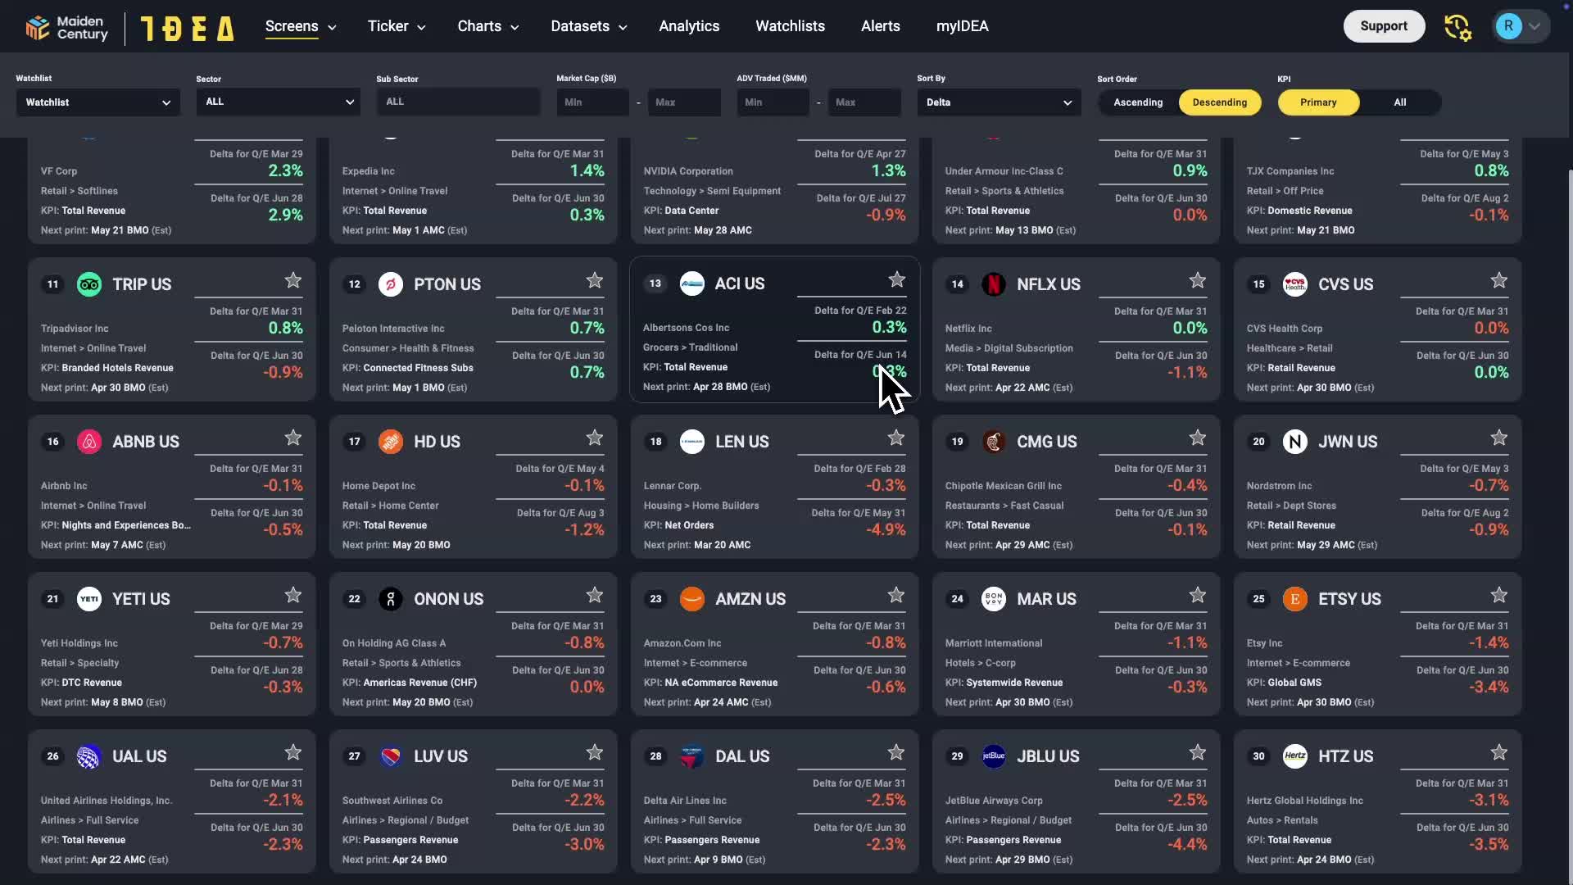
Task: Click the Hertz logo on HTZ US card
Action: 1295,756
